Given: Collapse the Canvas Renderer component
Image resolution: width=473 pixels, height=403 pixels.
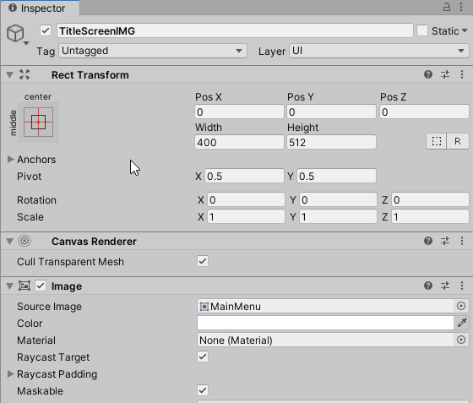Looking at the screenshot, I should pos(9,241).
